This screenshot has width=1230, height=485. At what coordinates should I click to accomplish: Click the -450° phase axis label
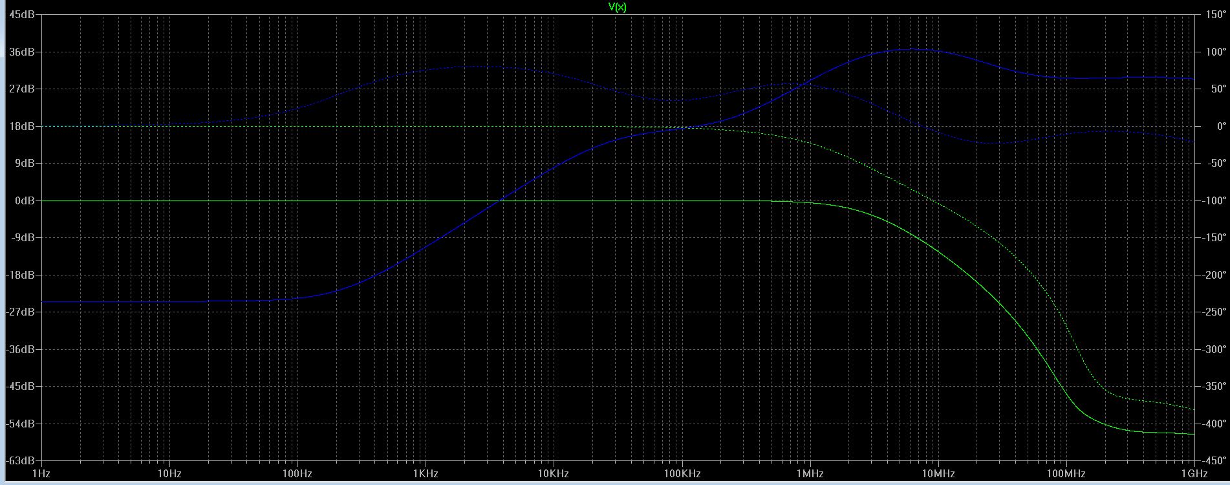(1214, 460)
